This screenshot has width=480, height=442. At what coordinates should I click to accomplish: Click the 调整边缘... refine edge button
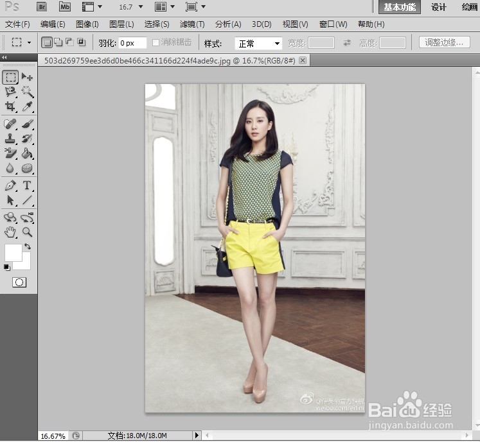pyautogui.click(x=444, y=42)
